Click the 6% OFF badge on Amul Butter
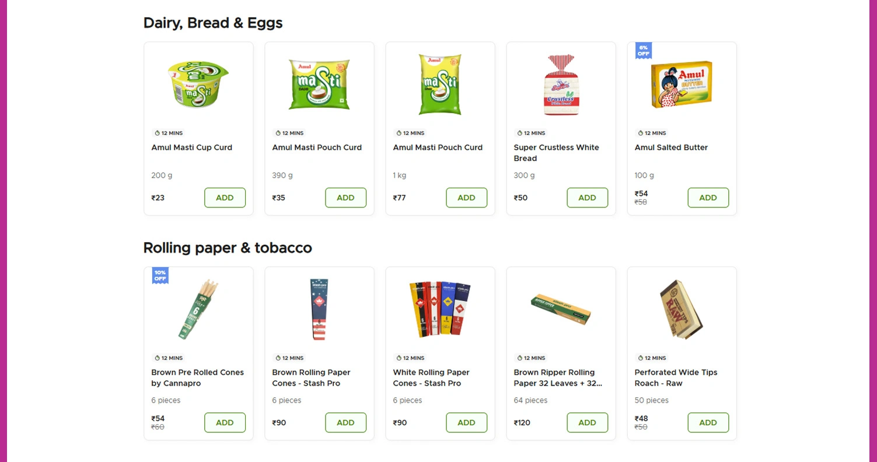 643,51
